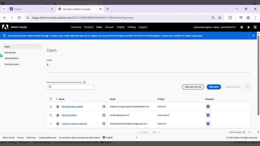Check the box for Nikl SMB Group Admin
Image resolution: width=260 pixels, height=146 pixels.
click(x=51, y=106)
